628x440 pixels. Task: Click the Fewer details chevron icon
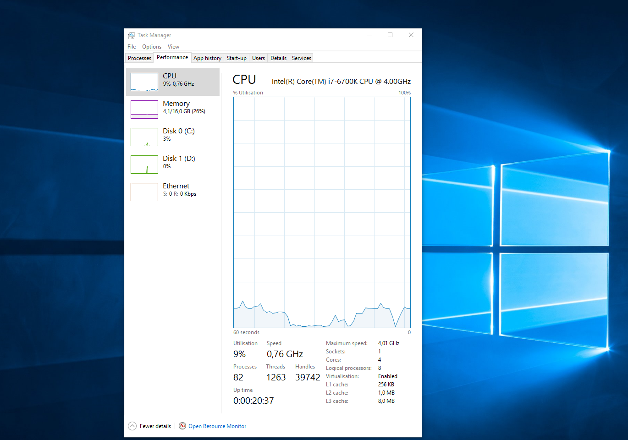click(x=132, y=426)
